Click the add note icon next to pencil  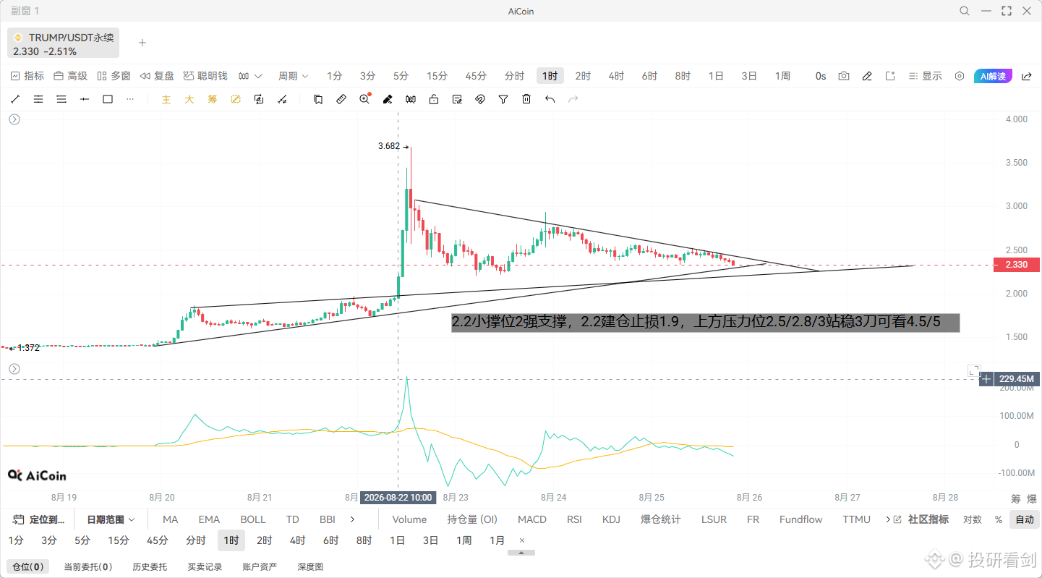(x=890, y=76)
